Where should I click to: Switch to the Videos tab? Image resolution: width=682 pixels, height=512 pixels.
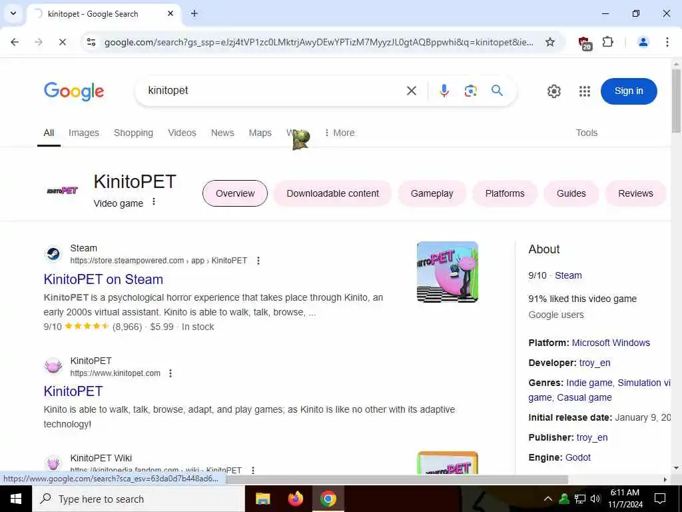tap(182, 133)
